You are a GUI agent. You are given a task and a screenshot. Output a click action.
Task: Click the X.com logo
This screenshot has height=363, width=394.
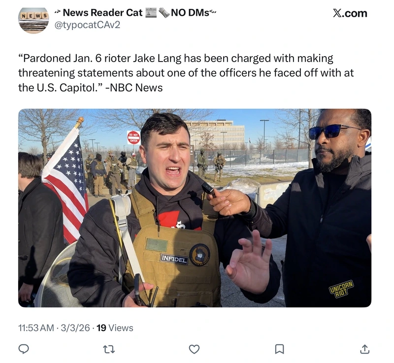(x=350, y=13)
